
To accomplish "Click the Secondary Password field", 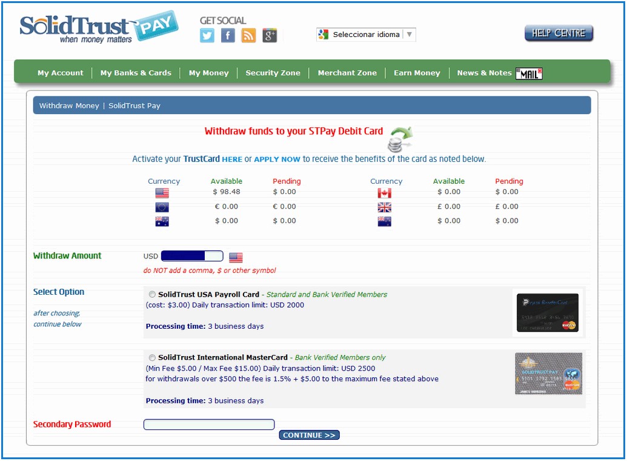I will tap(209, 425).
